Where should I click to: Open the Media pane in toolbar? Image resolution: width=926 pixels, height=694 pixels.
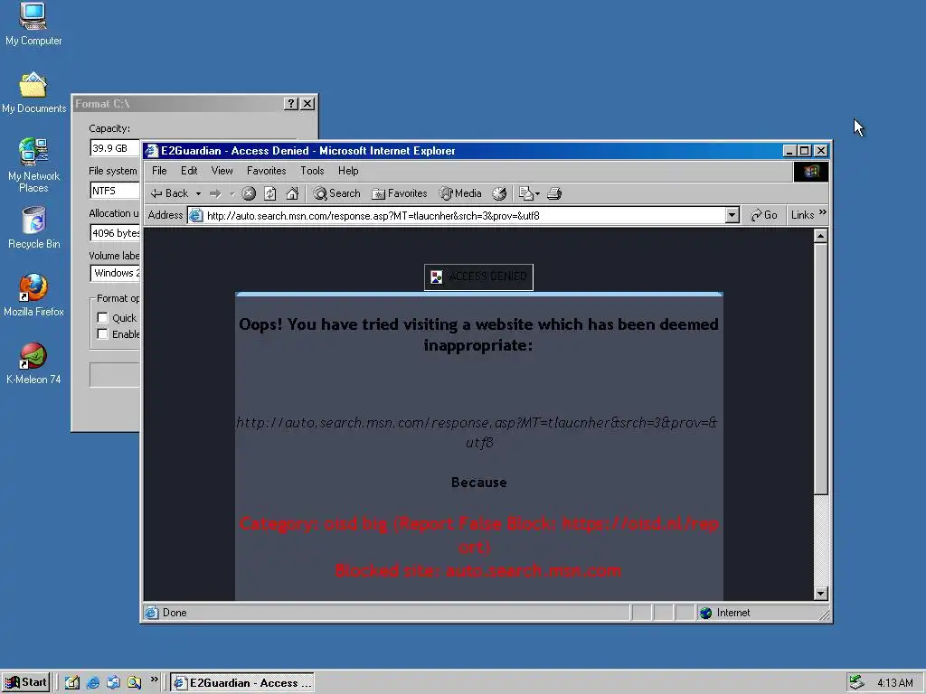[x=460, y=193]
